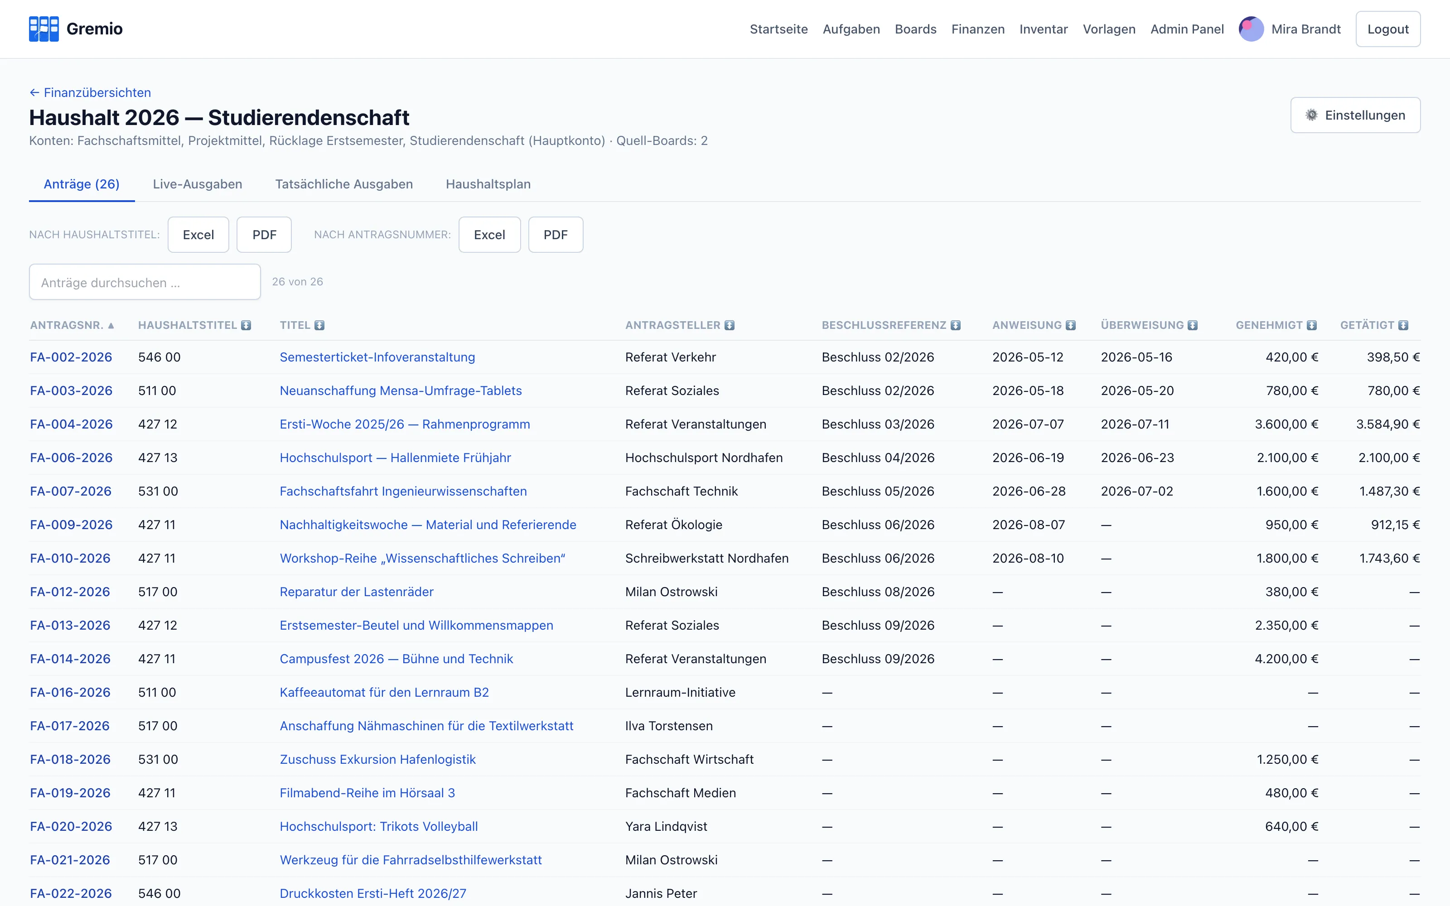Click the Überweisung column sort icon

click(1193, 325)
